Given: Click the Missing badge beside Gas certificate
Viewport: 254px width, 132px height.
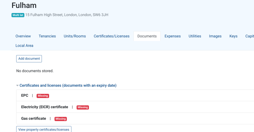Looking at the screenshot, I should [x=60, y=119].
